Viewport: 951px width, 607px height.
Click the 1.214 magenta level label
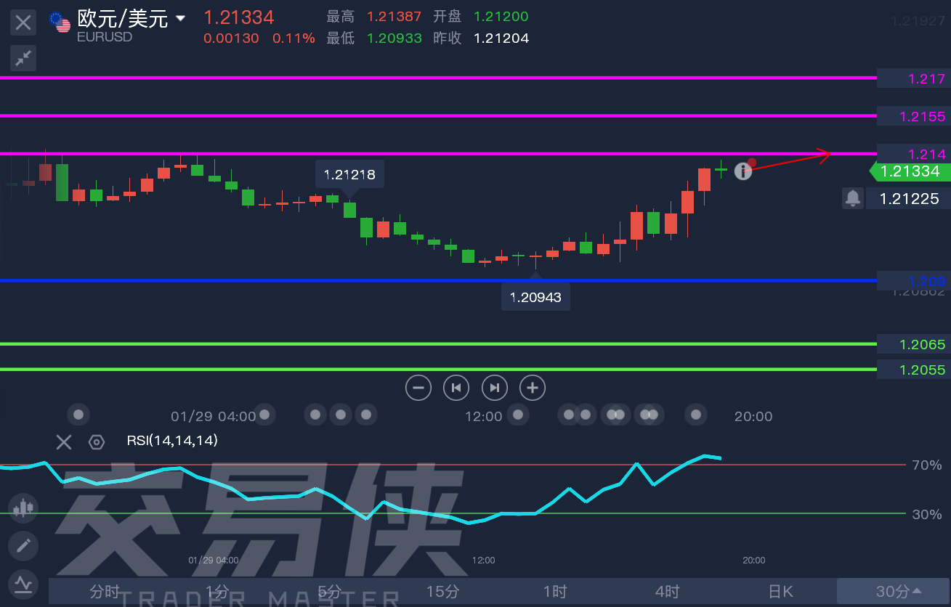tap(912, 154)
